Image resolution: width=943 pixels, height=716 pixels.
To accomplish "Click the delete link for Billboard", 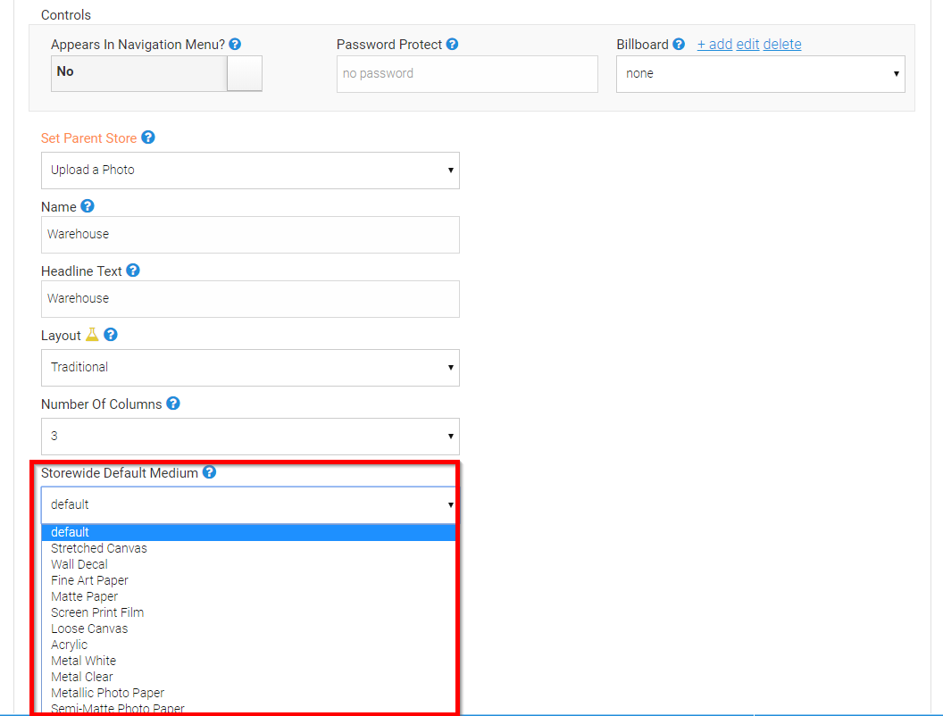I will [x=782, y=44].
